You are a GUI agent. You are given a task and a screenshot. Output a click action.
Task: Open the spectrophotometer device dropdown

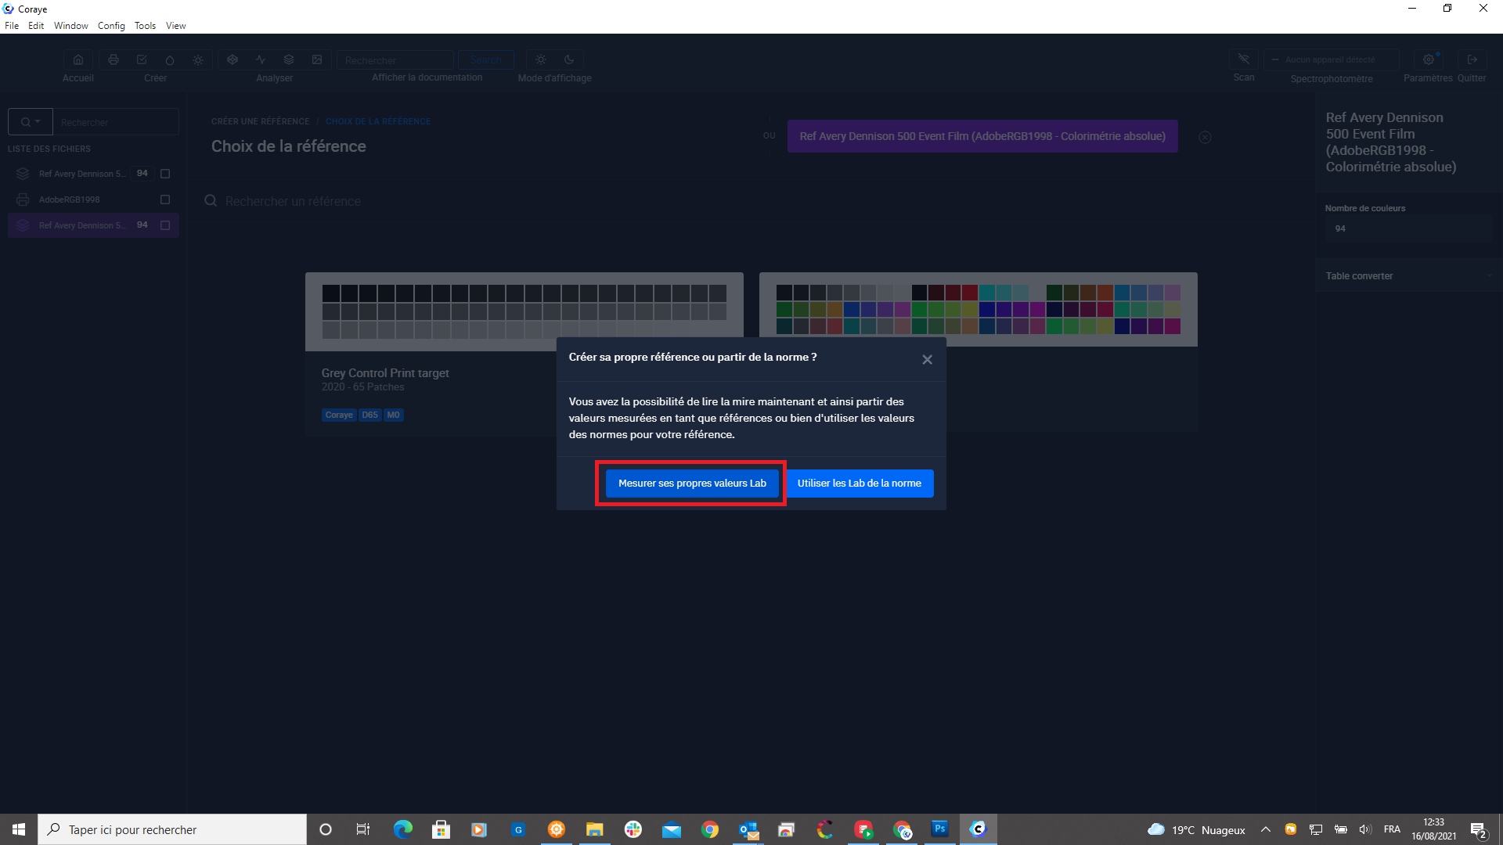click(x=1331, y=59)
